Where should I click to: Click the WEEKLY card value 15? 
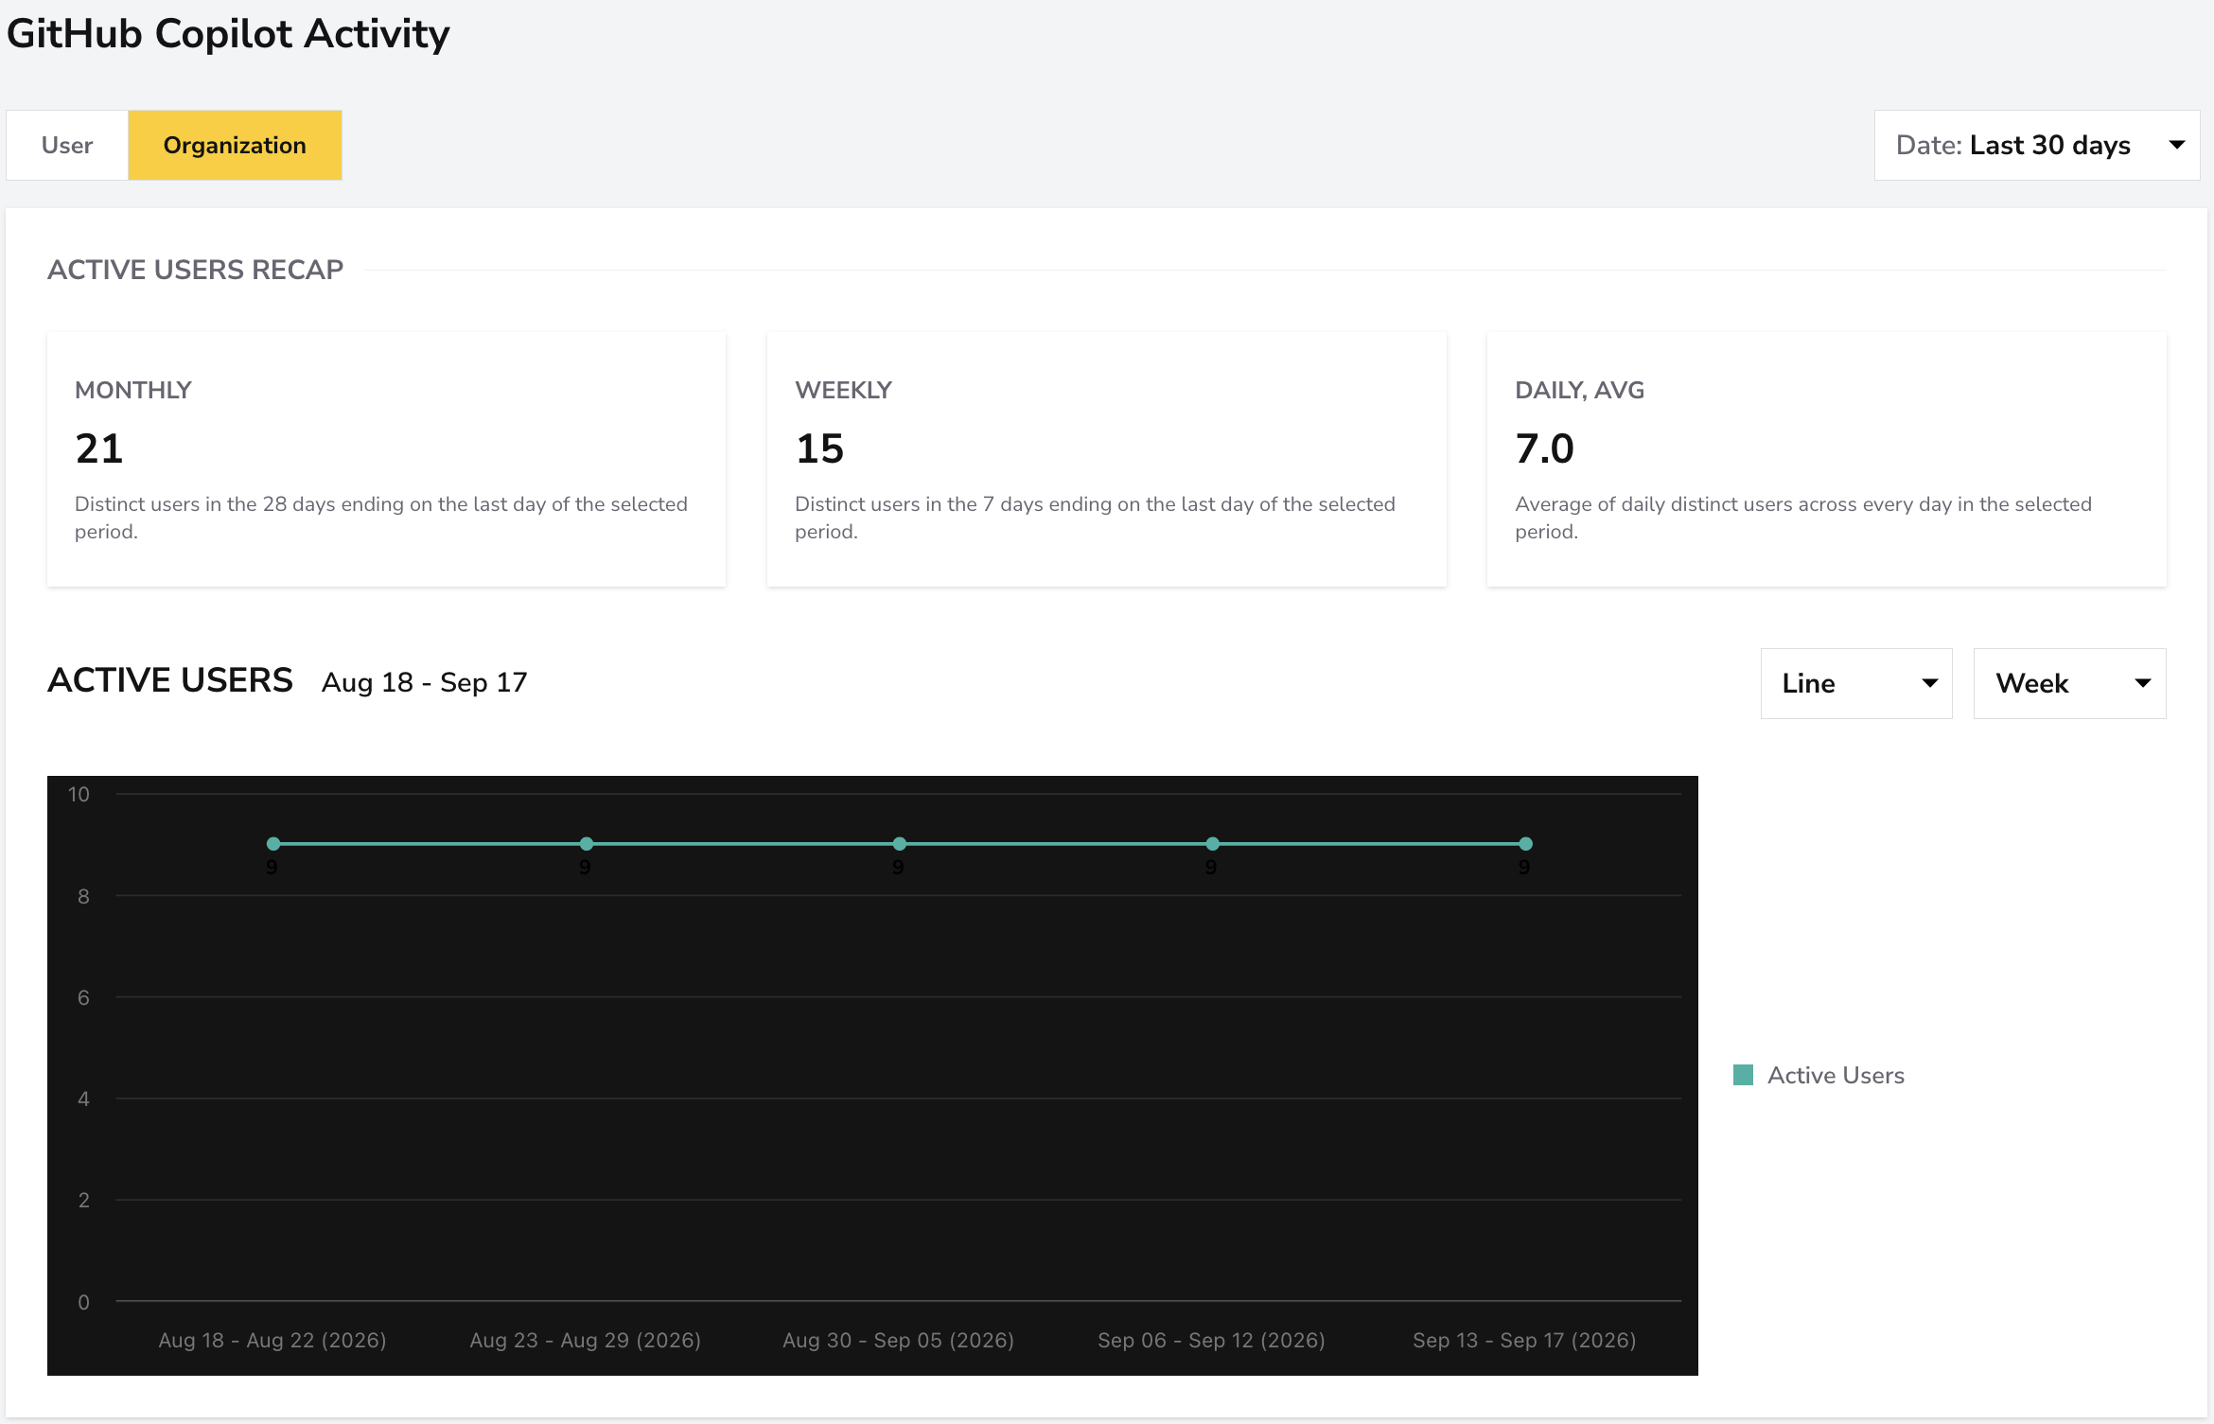point(819,448)
